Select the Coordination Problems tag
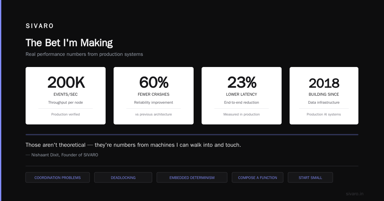 58,178
